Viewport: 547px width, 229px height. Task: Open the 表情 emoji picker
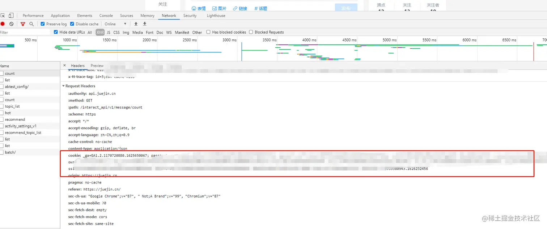click(199, 8)
